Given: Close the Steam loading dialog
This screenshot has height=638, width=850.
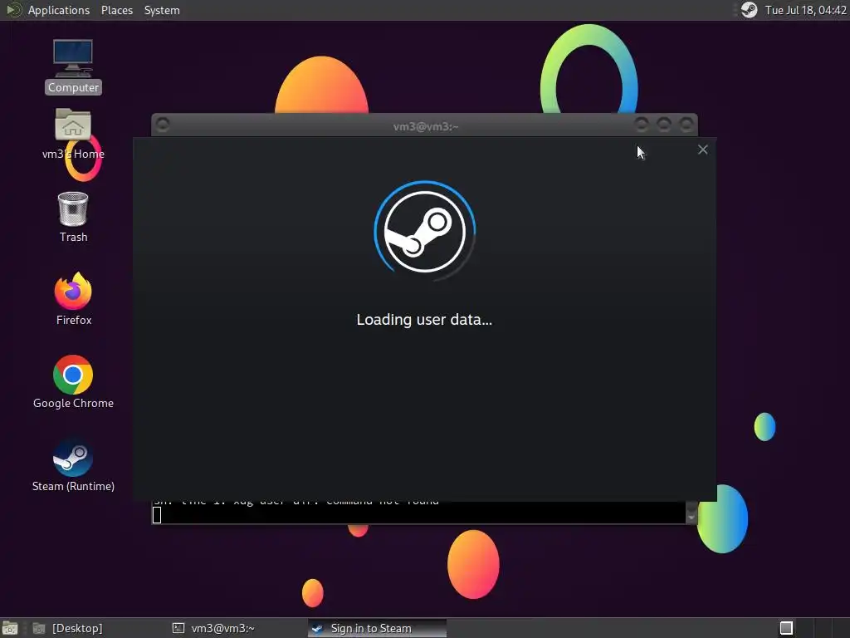Looking at the screenshot, I should click(x=702, y=150).
